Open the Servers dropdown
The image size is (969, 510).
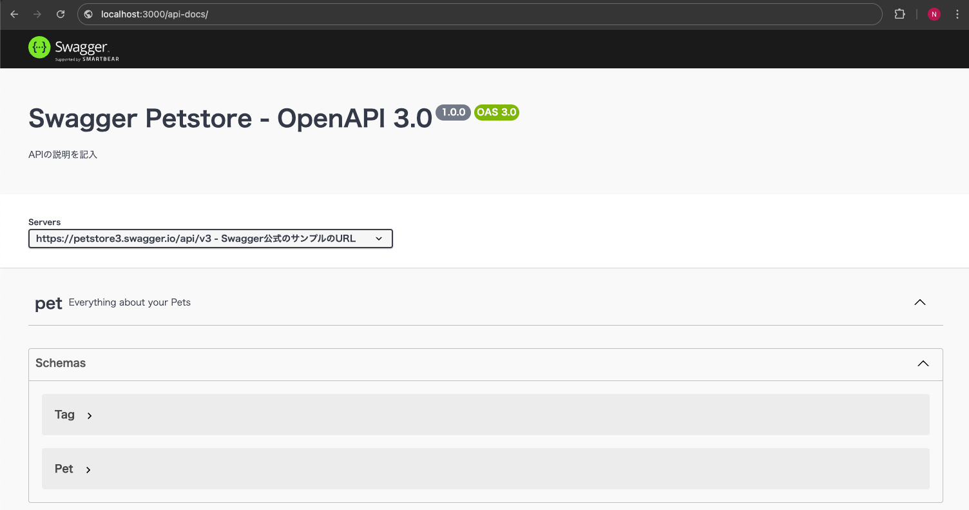coord(211,239)
